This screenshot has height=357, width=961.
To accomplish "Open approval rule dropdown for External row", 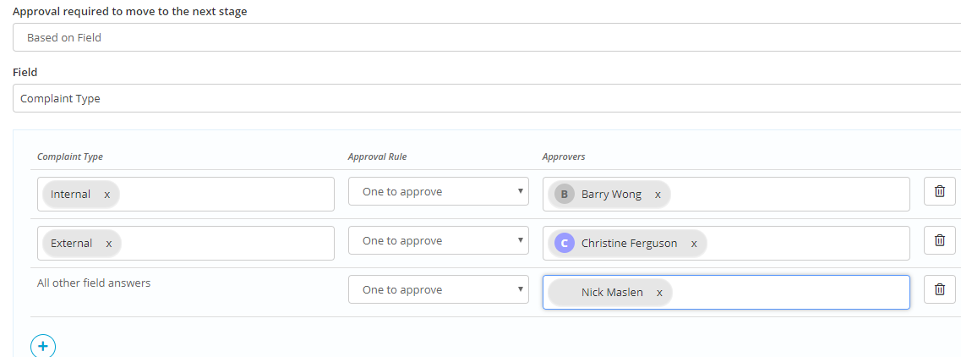I will pyautogui.click(x=438, y=240).
